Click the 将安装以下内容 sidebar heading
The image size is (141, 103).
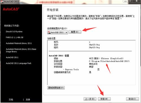tap(12, 26)
